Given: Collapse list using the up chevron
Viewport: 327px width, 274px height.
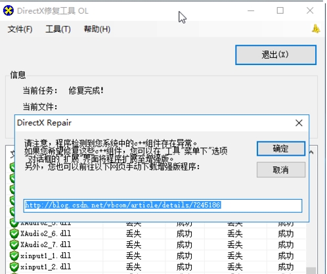Looking at the screenshot, I should click(x=311, y=152).
